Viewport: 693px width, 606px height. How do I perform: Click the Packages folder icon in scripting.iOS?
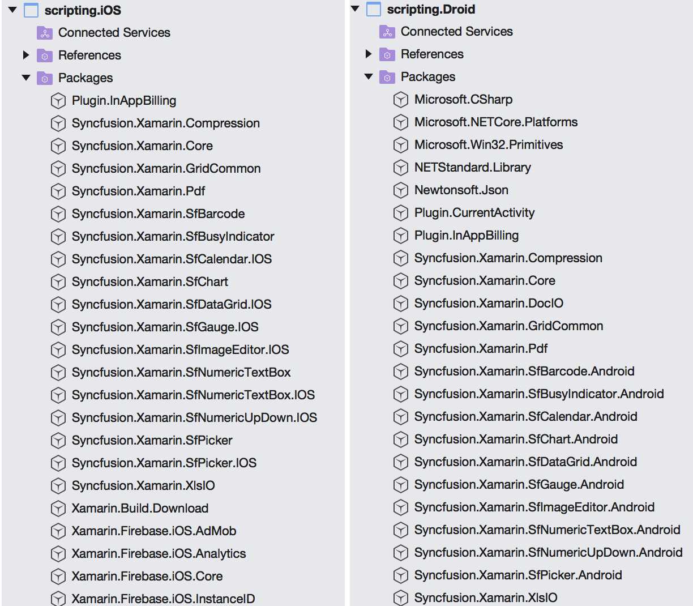(x=44, y=78)
